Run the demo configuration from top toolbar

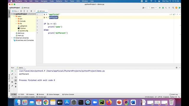pos(160,8)
